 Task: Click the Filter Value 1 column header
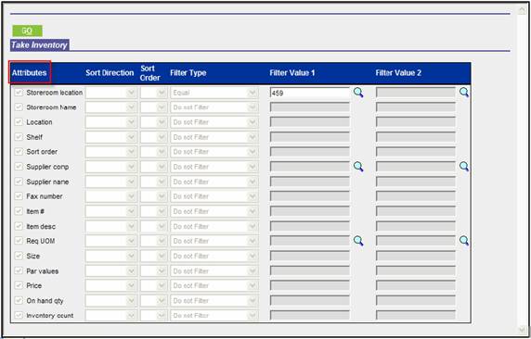click(292, 72)
